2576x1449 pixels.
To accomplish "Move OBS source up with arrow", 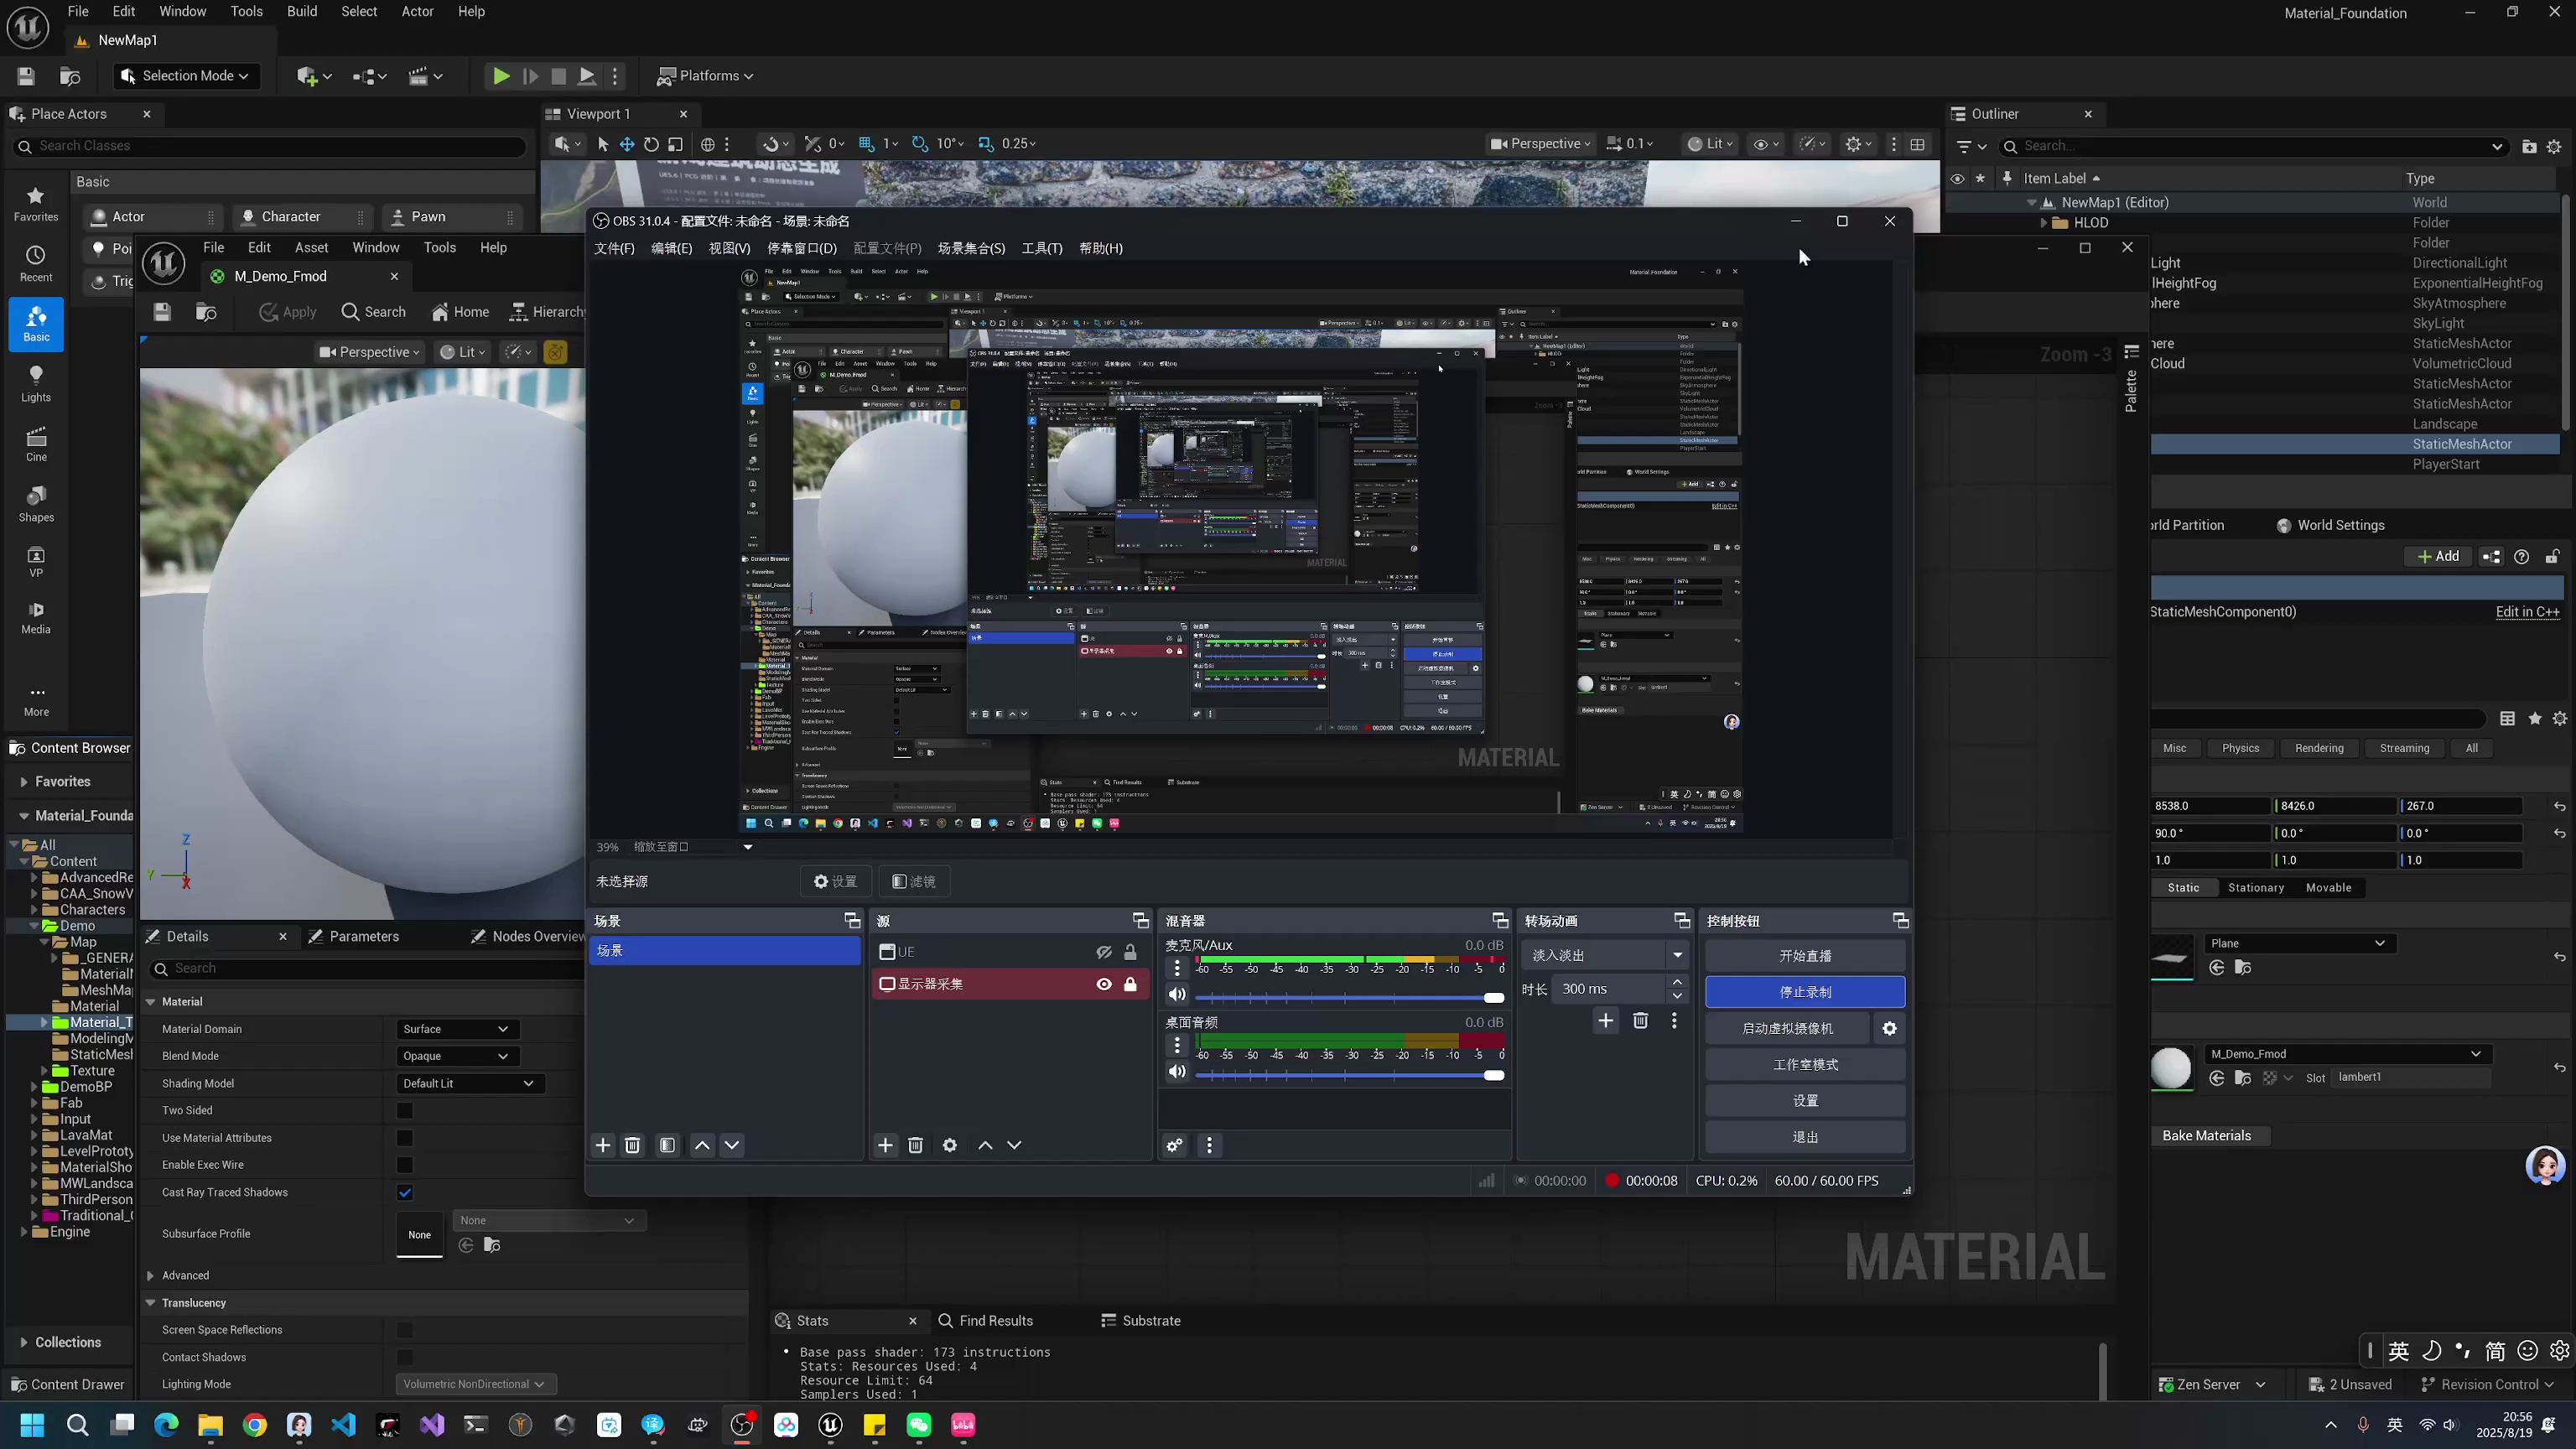I will click(985, 1145).
